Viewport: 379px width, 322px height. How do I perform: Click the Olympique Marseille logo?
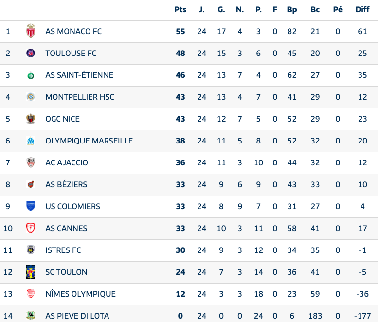pyautogui.click(x=31, y=141)
